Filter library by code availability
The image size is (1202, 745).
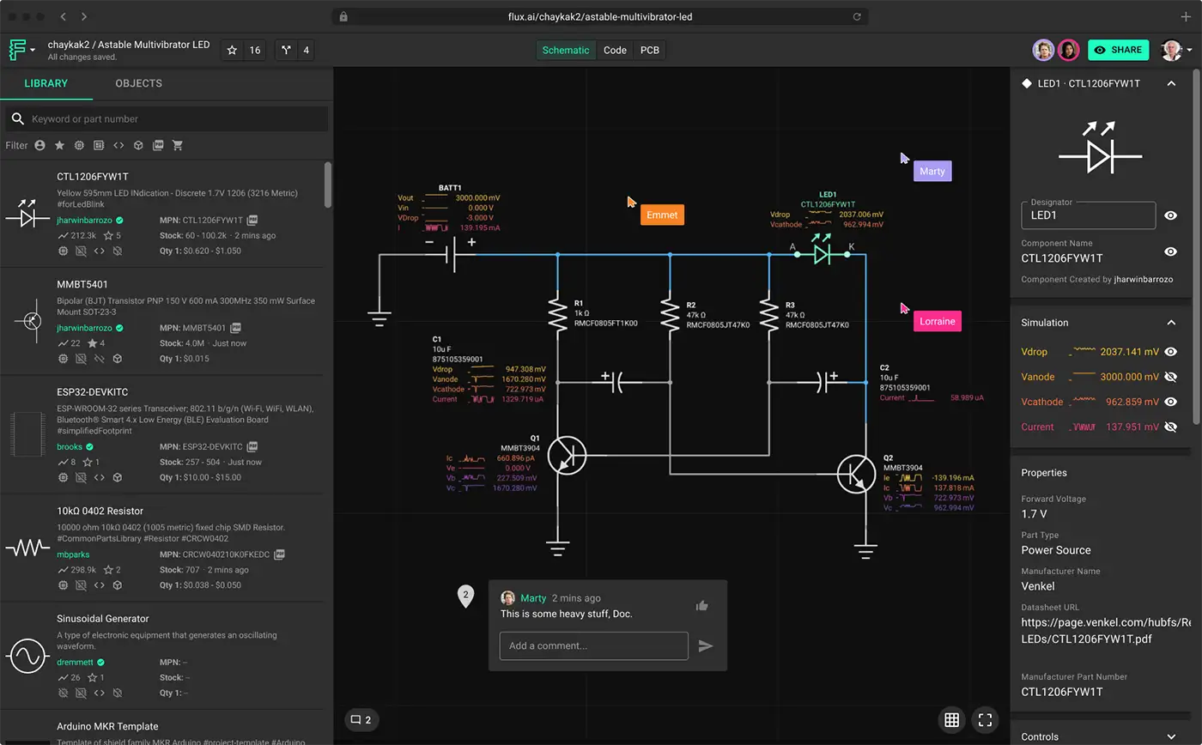pyautogui.click(x=118, y=145)
